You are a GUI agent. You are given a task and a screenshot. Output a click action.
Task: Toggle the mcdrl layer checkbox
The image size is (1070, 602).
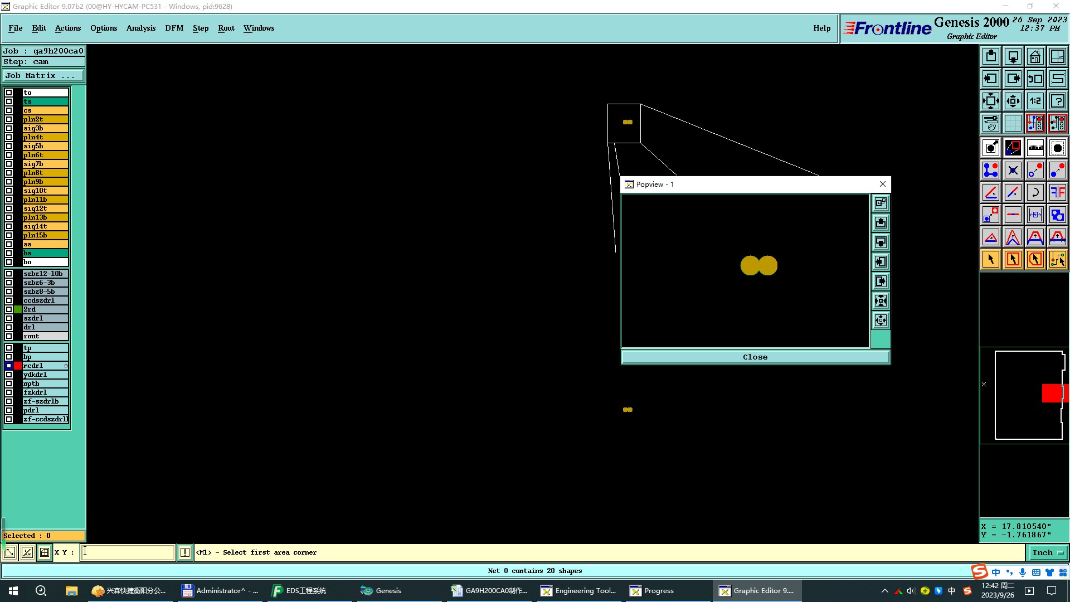coord(9,366)
